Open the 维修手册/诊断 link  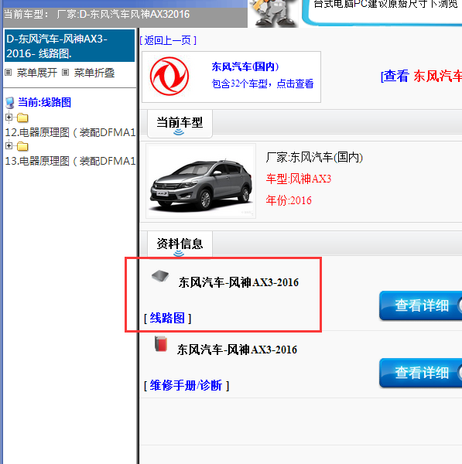[187, 386]
